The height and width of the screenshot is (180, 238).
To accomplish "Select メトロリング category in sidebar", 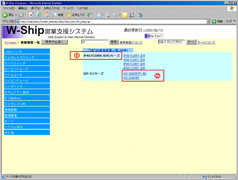I will coord(27,86).
